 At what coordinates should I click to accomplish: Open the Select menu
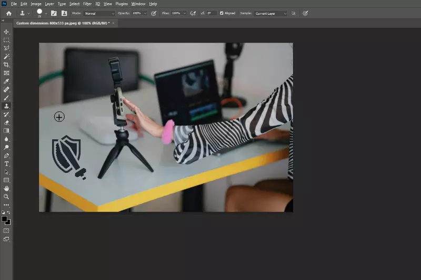point(74,4)
